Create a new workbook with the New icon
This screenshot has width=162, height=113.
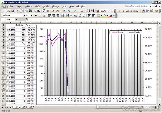(4, 11)
